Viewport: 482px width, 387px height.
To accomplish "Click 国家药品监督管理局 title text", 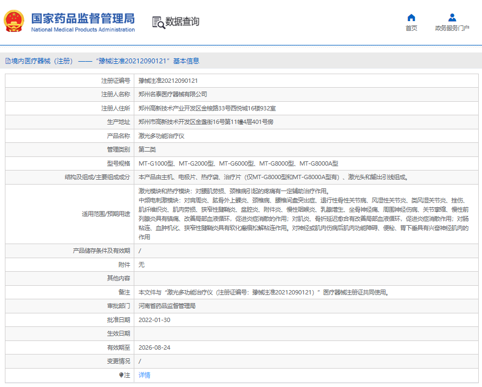I will point(83,19).
